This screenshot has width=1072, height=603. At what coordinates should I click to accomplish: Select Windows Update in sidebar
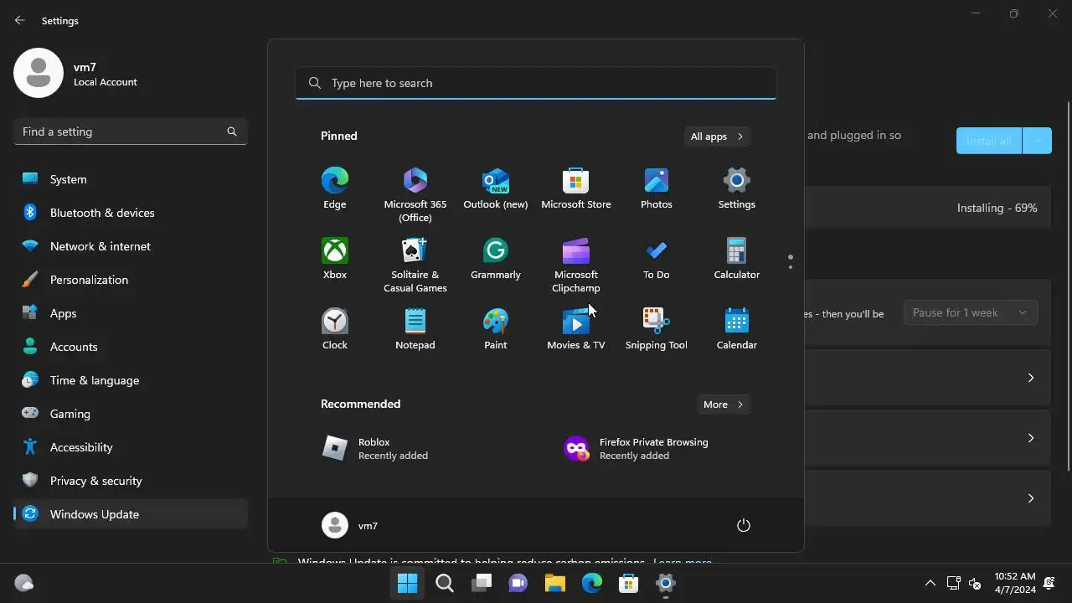[130, 514]
